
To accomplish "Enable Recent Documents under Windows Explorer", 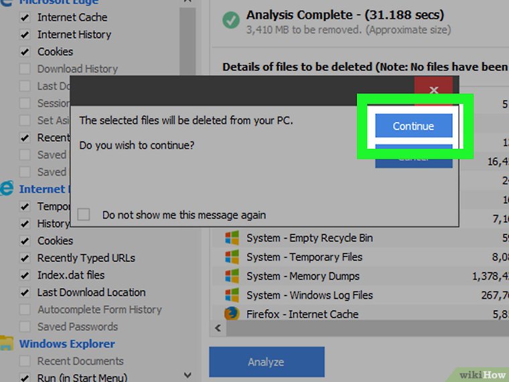I will (25, 361).
